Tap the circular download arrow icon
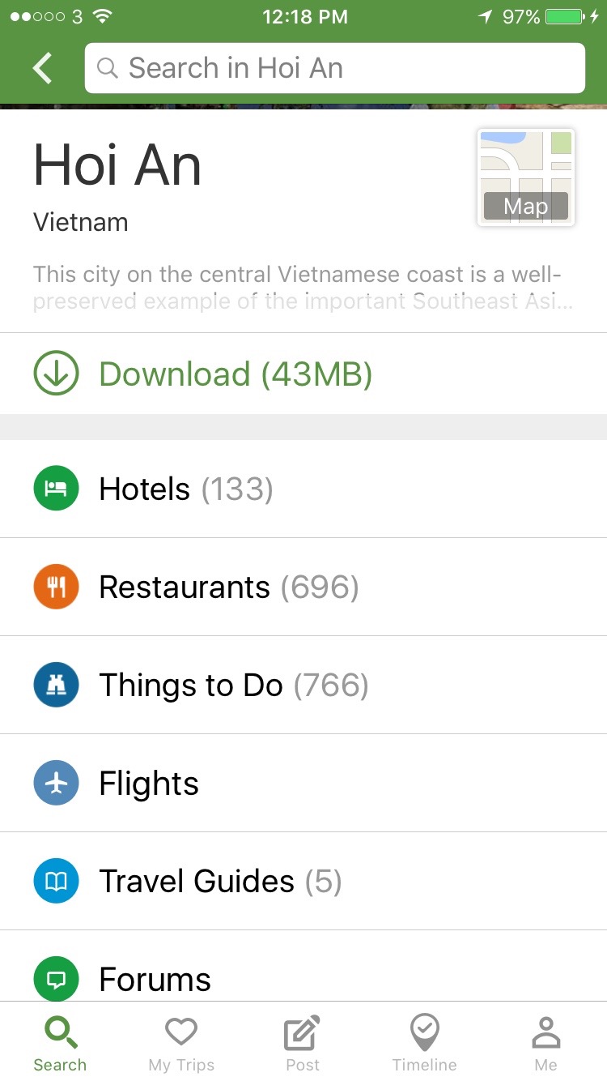This screenshot has height=1081, width=607. [x=56, y=374]
